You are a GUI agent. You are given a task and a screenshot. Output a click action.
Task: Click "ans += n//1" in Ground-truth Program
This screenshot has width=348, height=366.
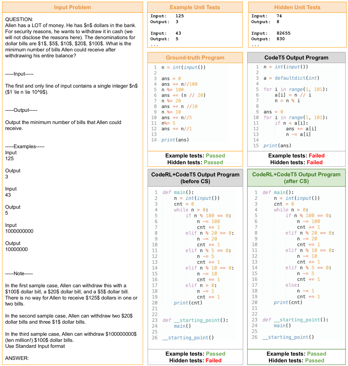[177, 129]
